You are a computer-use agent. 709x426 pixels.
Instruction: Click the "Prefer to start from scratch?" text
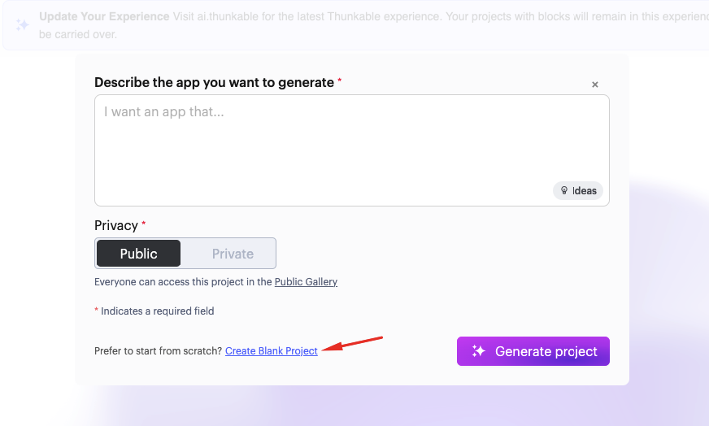pos(158,351)
